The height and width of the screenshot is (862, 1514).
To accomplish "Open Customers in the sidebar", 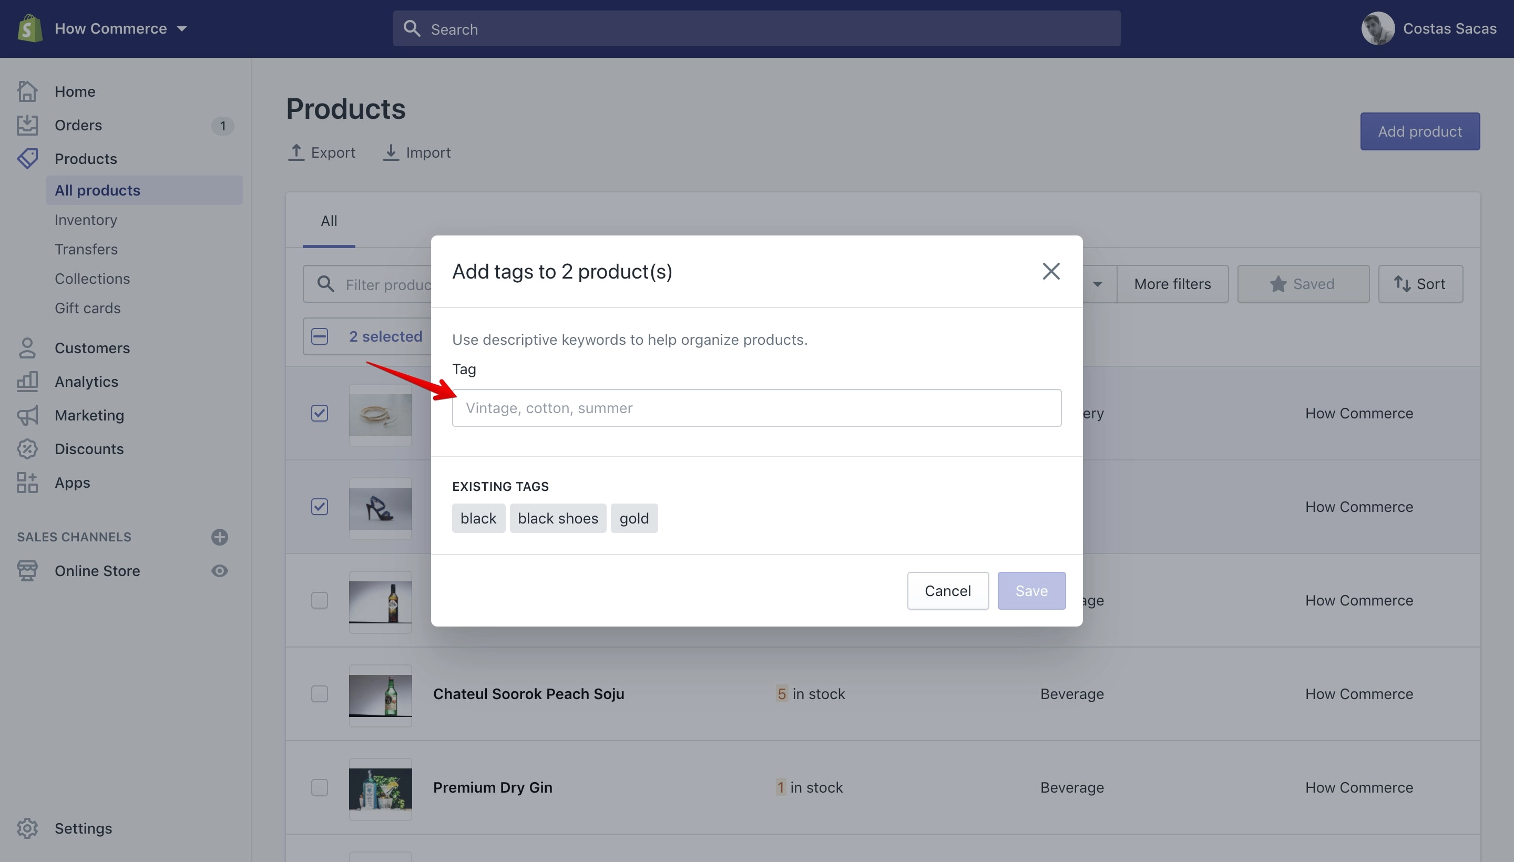I will [92, 348].
